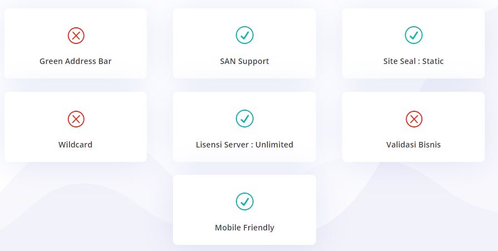Screen dimensions: 498x251
Task: Click the Validasi Bisnis label text
Action: [413, 145]
